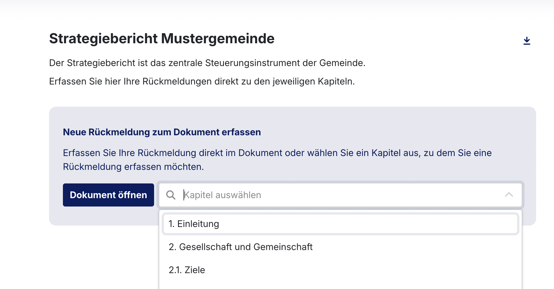The height and width of the screenshot is (289, 554).
Task: Click the sentence about zentrale Steuerungsinstrument
Action: tap(207, 63)
